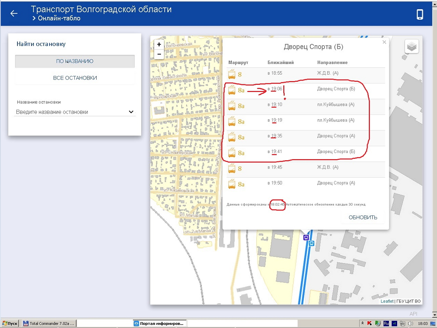
Task: Click the mobile phone icon in the header
Action: pyautogui.click(x=420, y=14)
